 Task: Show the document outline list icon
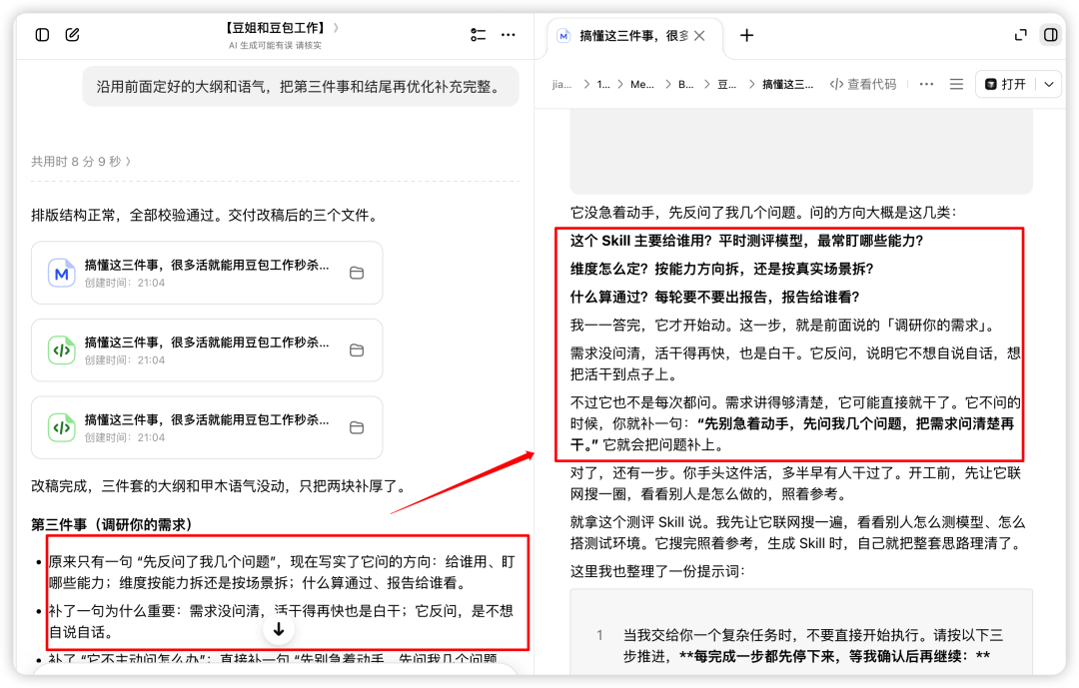pos(956,84)
